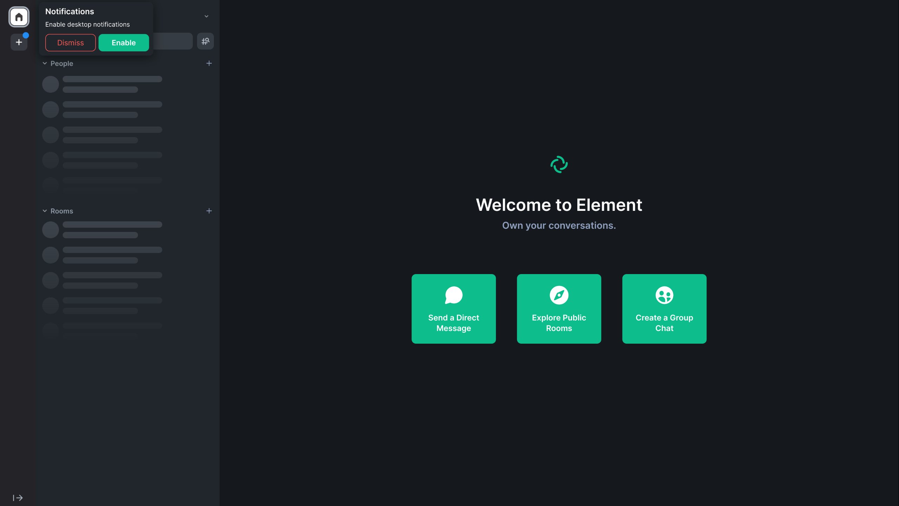Image resolution: width=899 pixels, height=506 pixels.
Task: Collapse the Rooms section
Action: point(45,210)
